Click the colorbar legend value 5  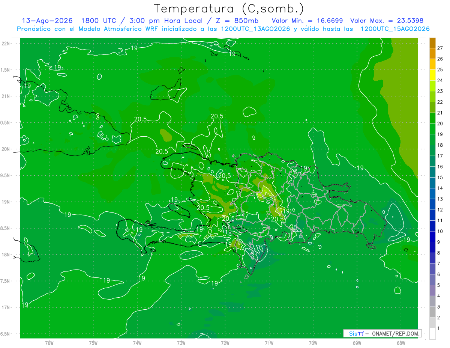[439, 285]
